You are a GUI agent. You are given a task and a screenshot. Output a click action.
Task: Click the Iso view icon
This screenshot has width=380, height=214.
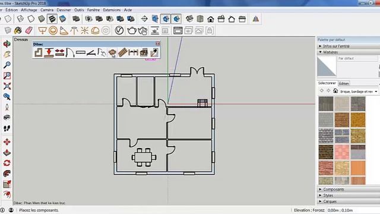189,18
